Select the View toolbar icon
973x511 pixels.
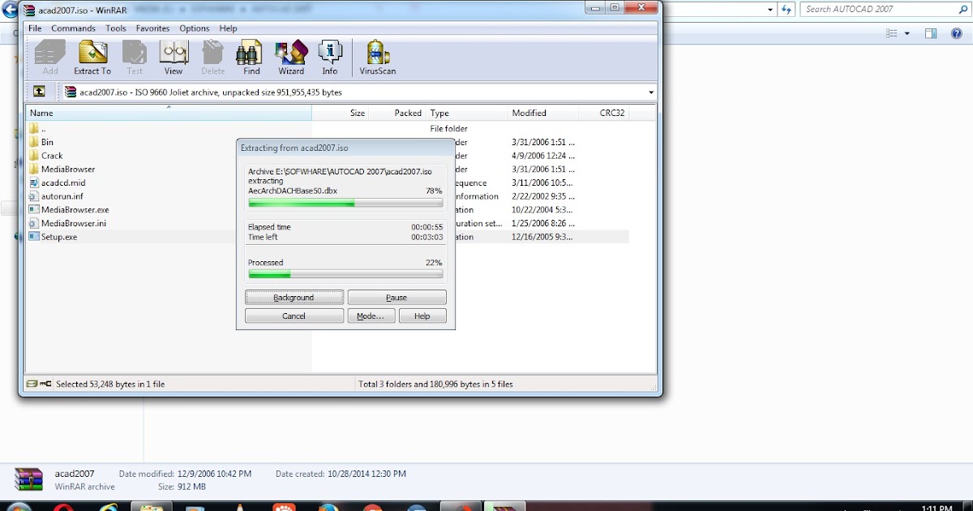tap(173, 57)
